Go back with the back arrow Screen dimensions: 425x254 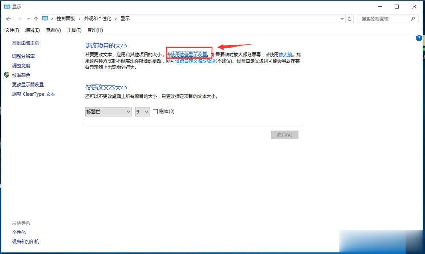pos(9,19)
